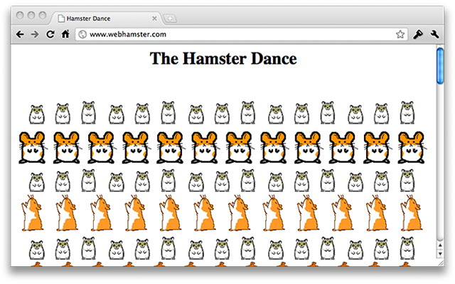Image resolution: width=455 pixels, height=284 pixels.
Task: Click the pin extension icon in toolbar
Action: [x=417, y=35]
